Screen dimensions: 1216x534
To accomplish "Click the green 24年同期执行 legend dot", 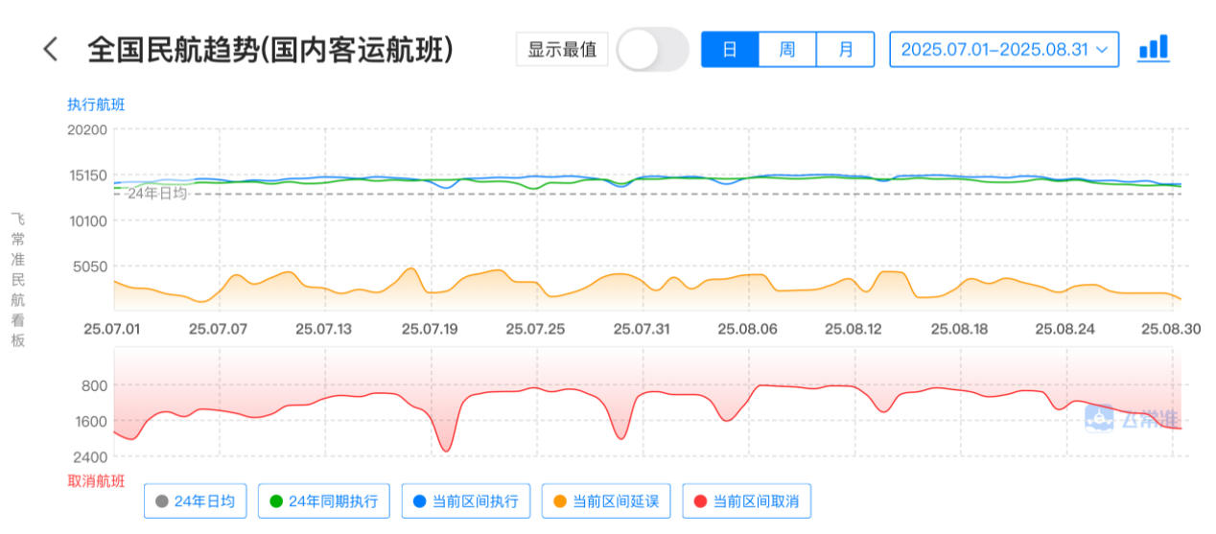I will tap(277, 500).
